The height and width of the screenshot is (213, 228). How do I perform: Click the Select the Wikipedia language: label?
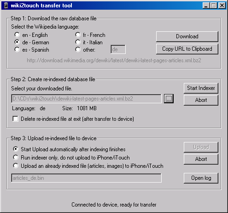tap(45, 27)
